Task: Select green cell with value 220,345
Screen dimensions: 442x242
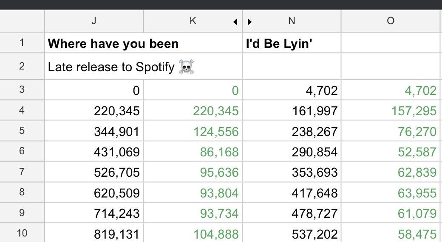Action: click(193, 110)
